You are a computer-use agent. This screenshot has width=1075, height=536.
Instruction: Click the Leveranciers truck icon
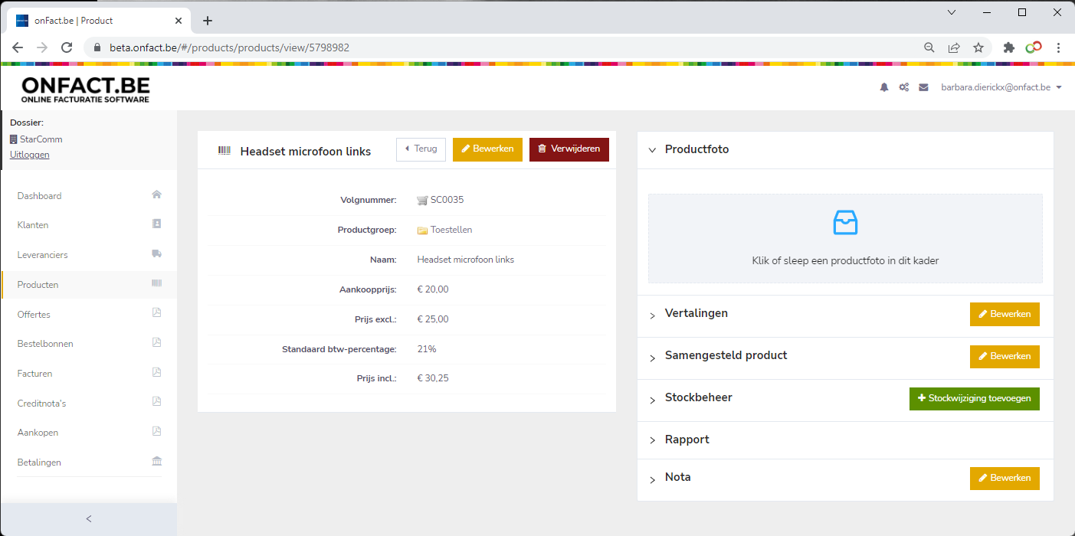coord(156,254)
